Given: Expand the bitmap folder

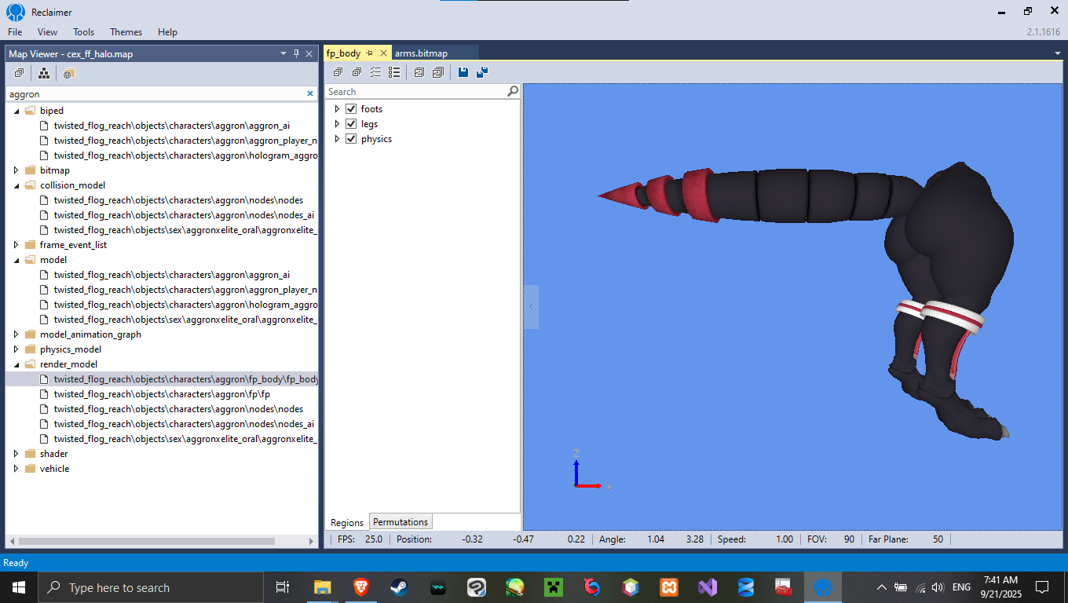Looking at the screenshot, I should coord(16,170).
